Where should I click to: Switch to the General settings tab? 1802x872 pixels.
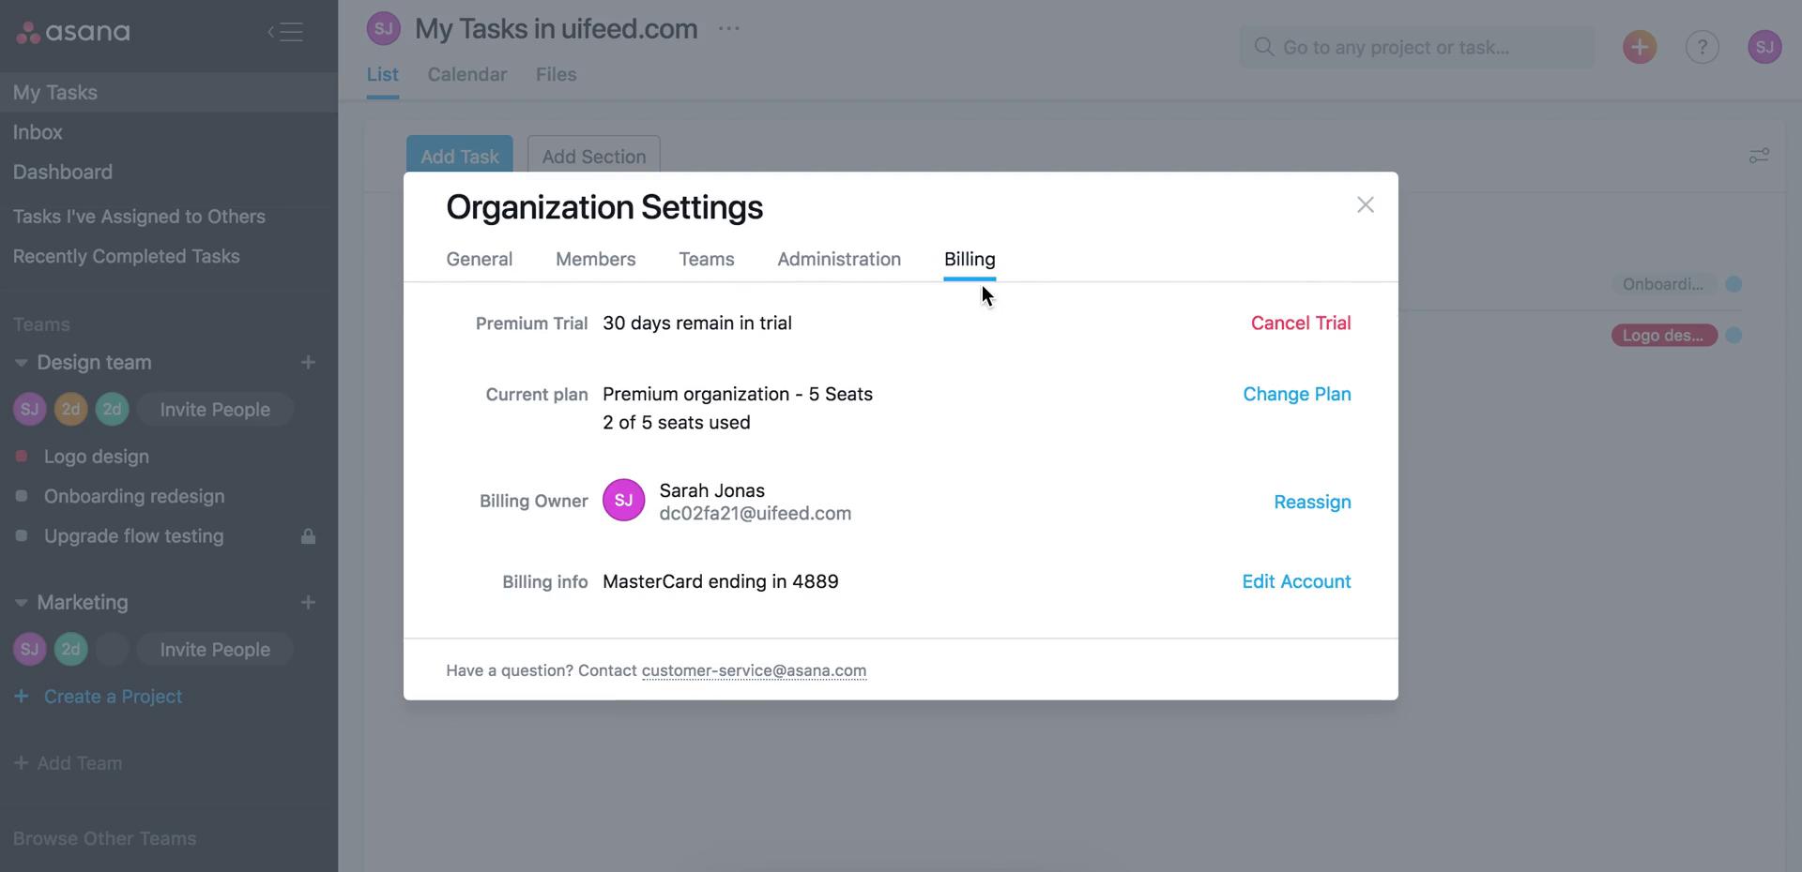click(479, 260)
